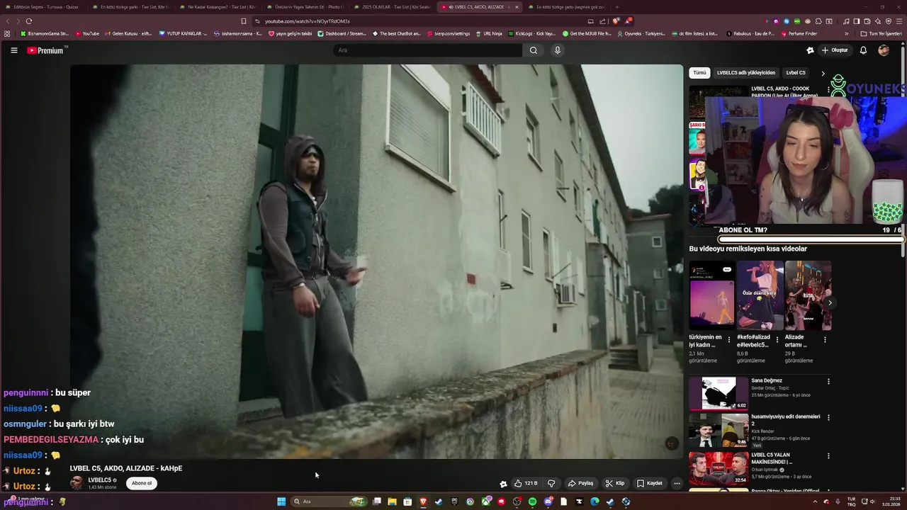
Task: Share the video via Paylaş
Action: click(580, 483)
